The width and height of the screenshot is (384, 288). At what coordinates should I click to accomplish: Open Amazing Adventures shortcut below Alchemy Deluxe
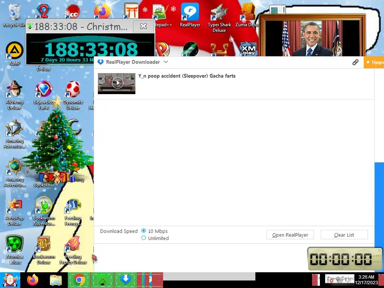[x=15, y=134]
